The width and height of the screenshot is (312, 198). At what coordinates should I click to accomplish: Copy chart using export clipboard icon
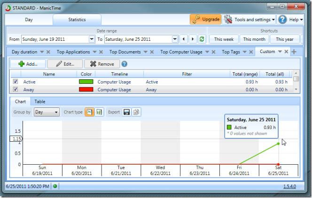point(136,112)
